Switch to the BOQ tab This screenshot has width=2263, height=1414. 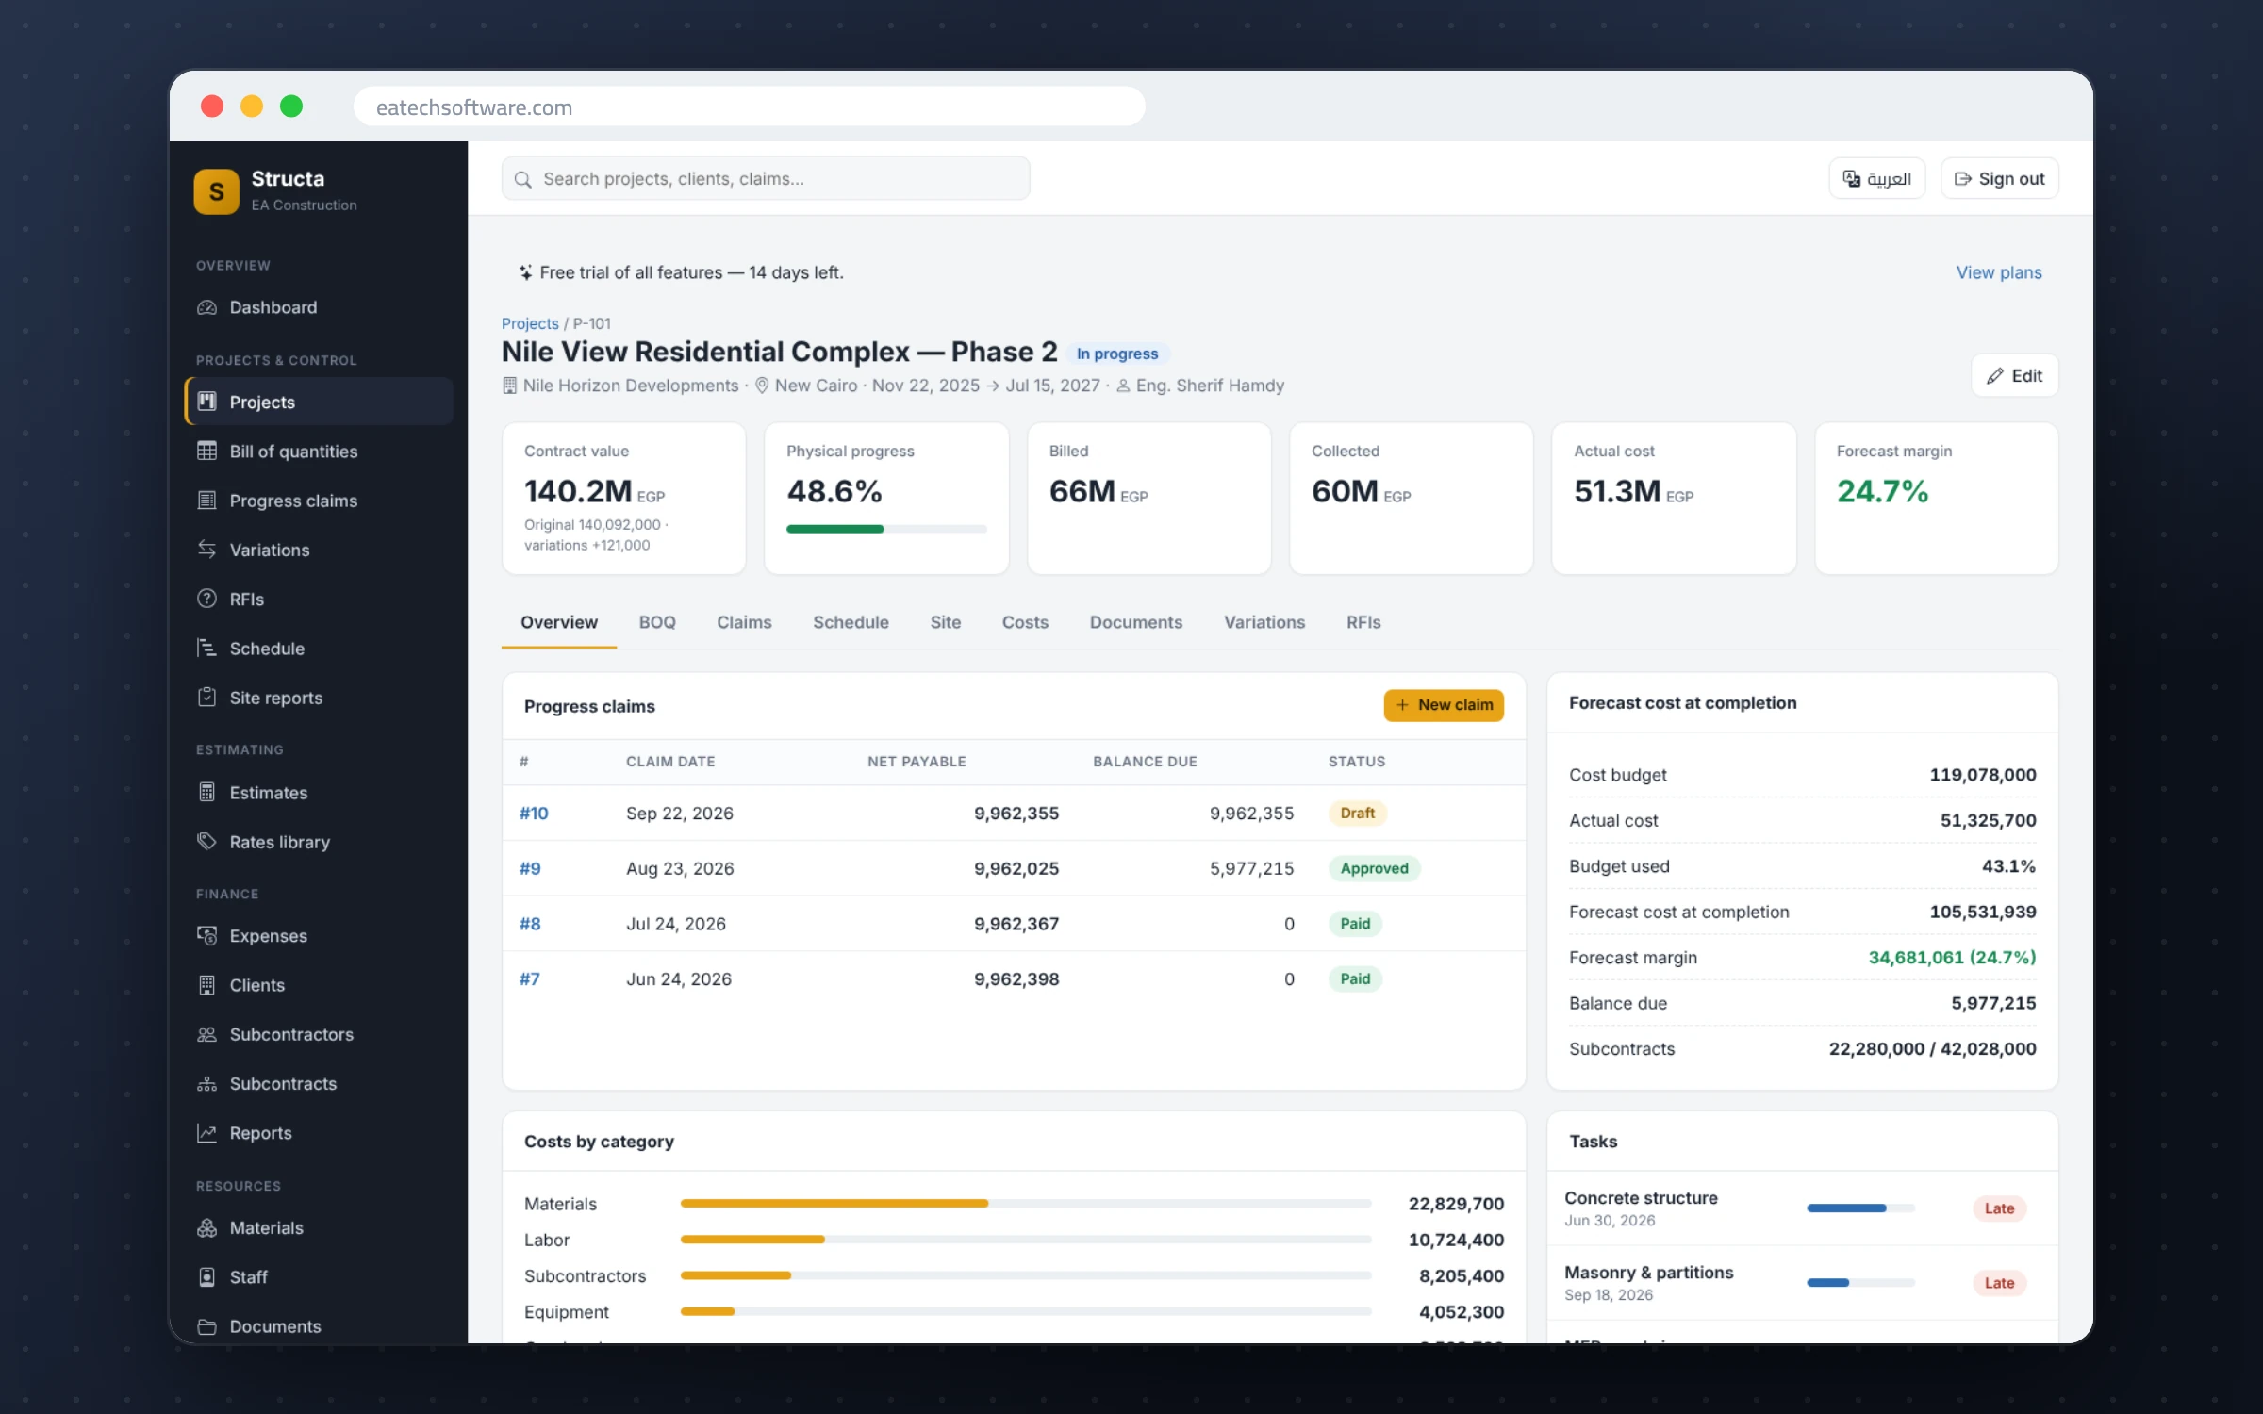click(x=657, y=622)
